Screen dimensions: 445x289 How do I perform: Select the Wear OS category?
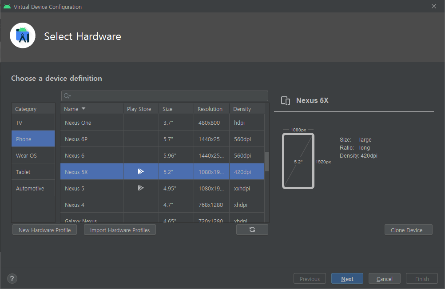[x=33, y=155]
